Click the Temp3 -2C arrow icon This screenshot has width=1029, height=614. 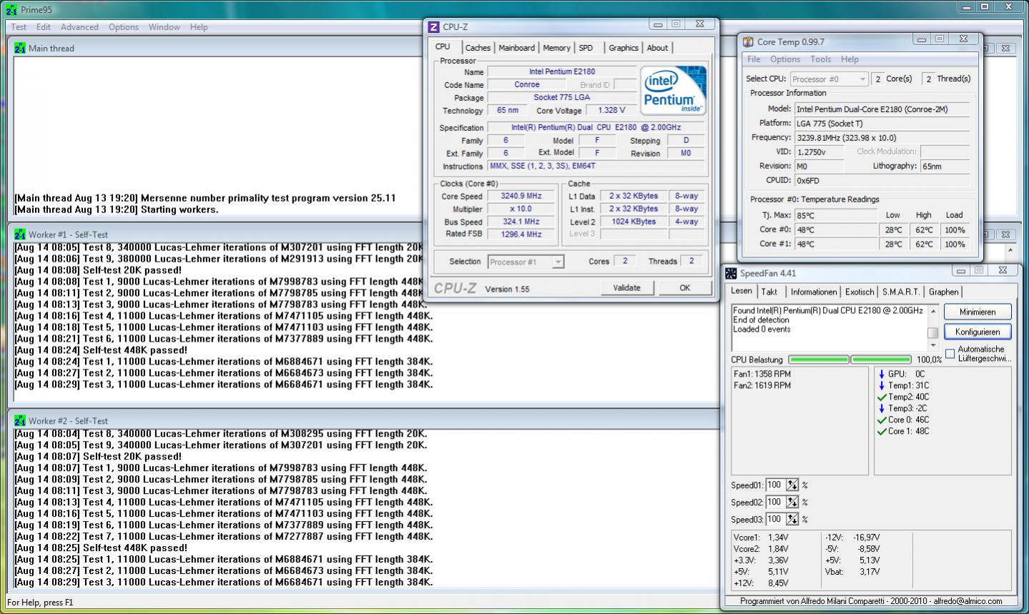[882, 408]
